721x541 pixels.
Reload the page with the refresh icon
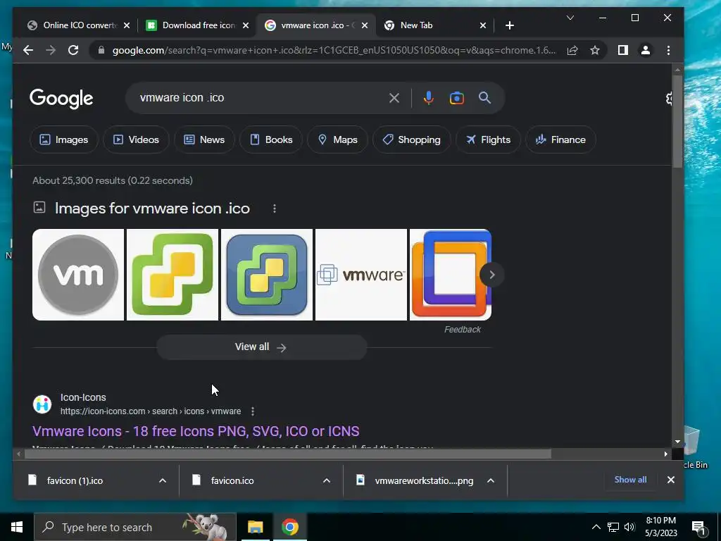73,50
